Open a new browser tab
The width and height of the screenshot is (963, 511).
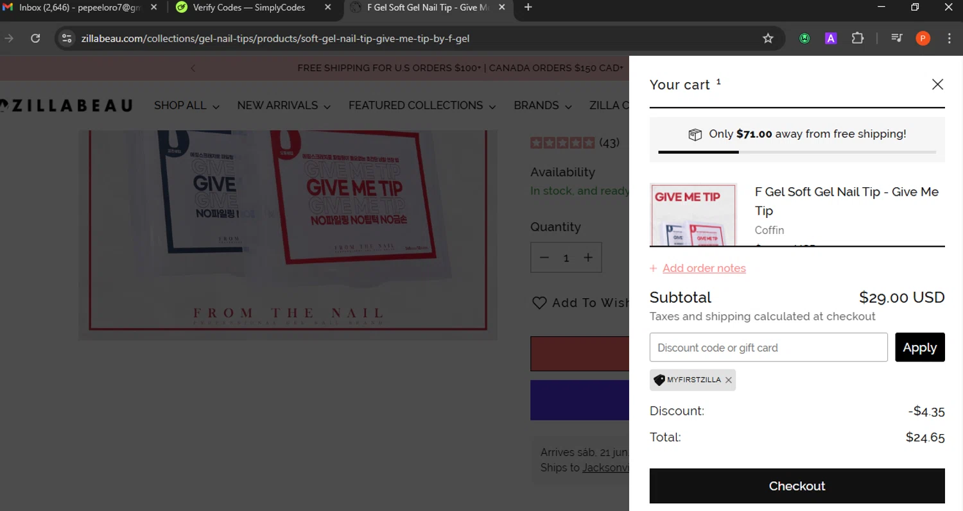pos(528,8)
